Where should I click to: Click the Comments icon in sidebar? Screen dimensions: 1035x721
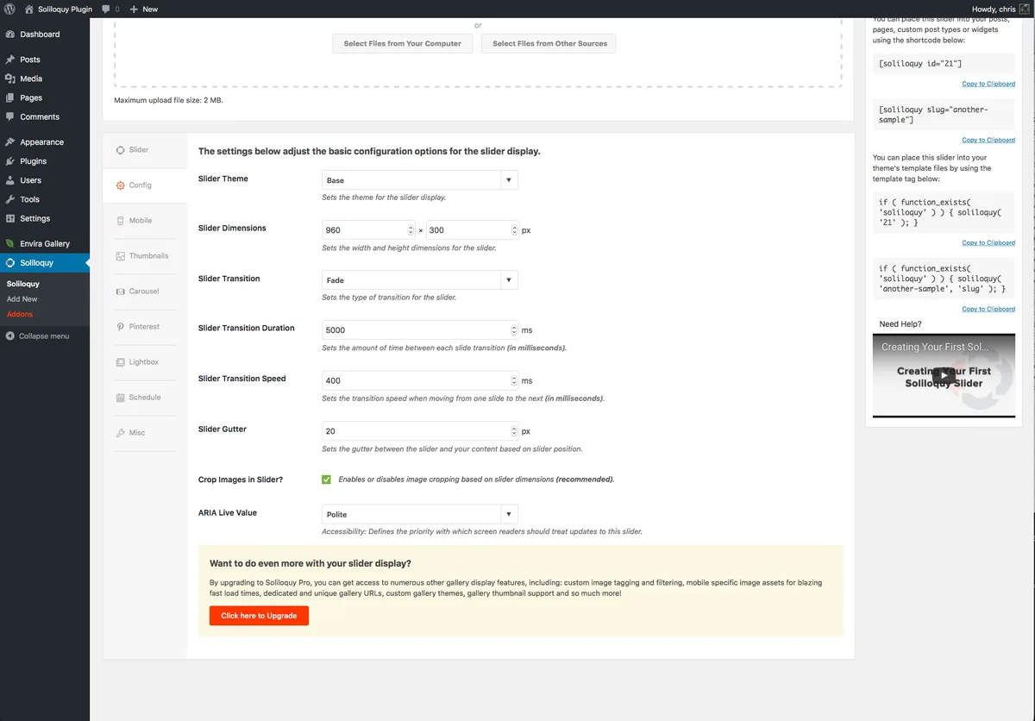[9, 116]
